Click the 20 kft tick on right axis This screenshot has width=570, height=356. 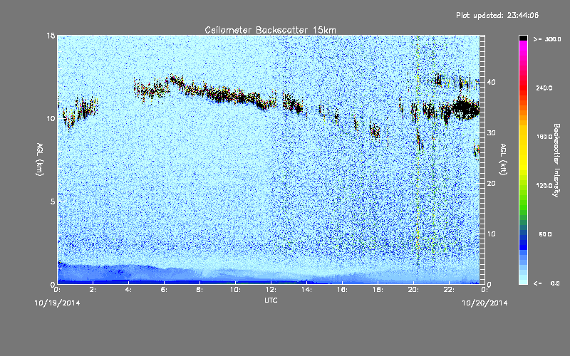click(491, 184)
